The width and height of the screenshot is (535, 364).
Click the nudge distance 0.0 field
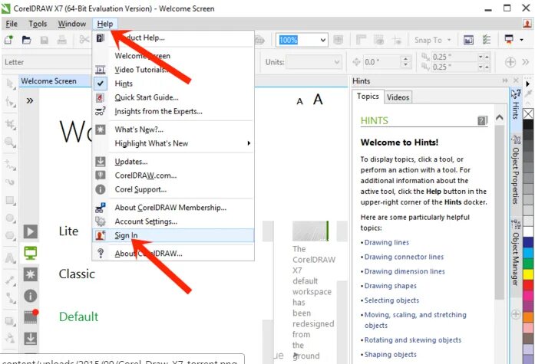(x=381, y=62)
